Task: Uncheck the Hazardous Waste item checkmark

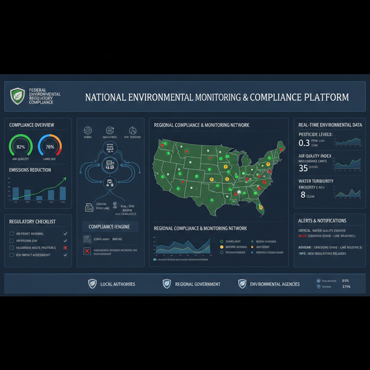Action: (x=65, y=248)
